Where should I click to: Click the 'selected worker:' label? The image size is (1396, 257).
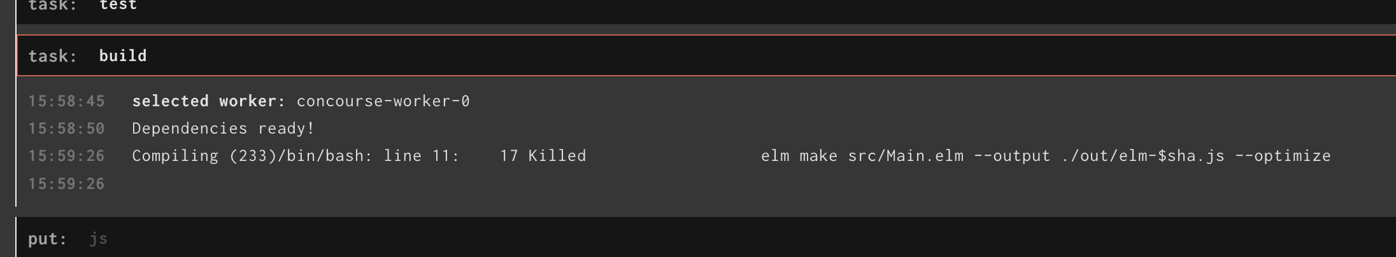point(209,101)
